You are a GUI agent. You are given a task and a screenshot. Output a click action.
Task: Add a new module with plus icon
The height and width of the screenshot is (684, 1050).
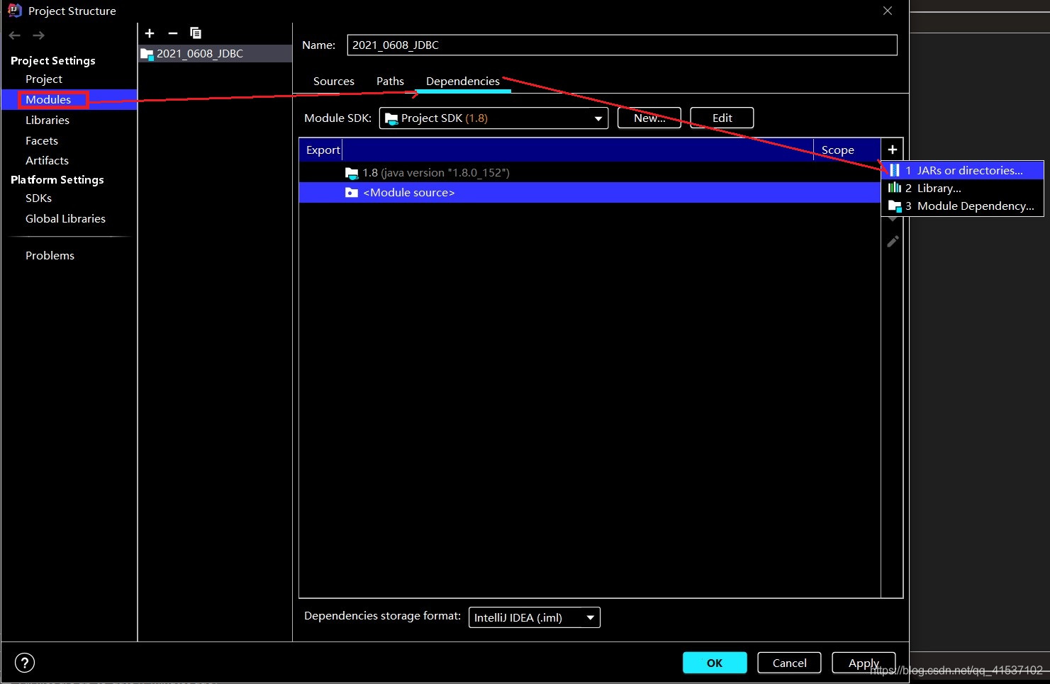click(150, 33)
